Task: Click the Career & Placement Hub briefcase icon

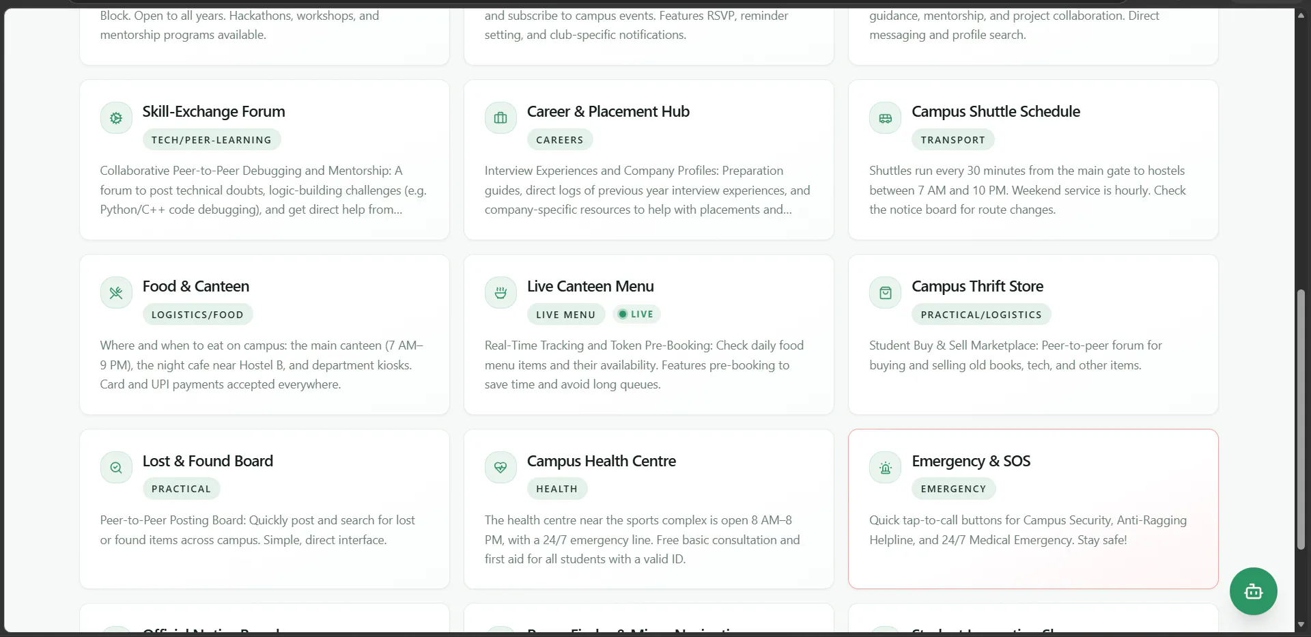Action: [501, 118]
